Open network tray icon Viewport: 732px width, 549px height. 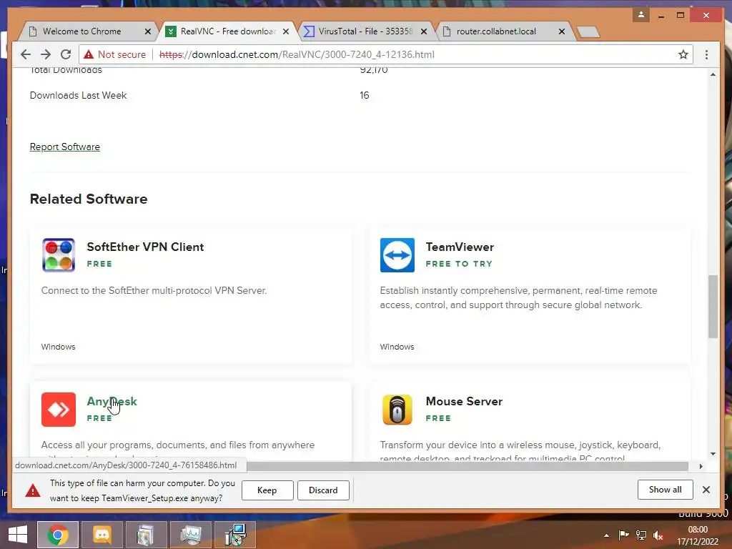641,535
